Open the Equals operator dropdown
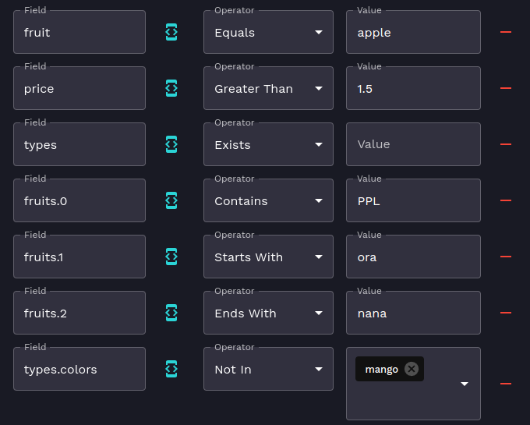 click(x=267, y=33)
